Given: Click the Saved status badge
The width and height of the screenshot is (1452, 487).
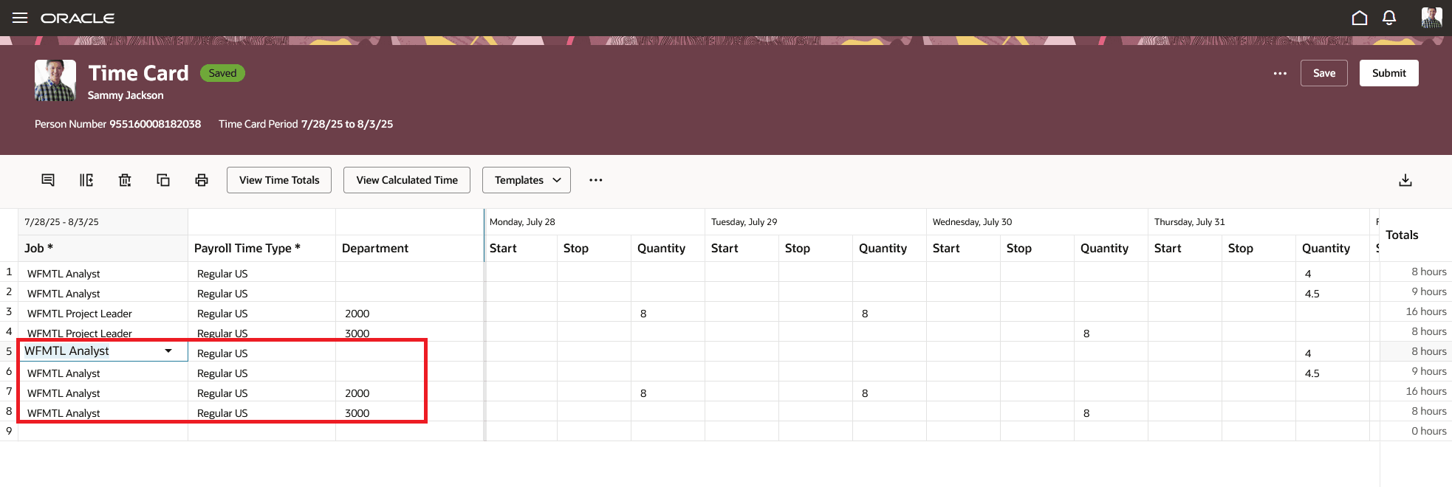Looking at the screenshot, I should tap(222, 73).
